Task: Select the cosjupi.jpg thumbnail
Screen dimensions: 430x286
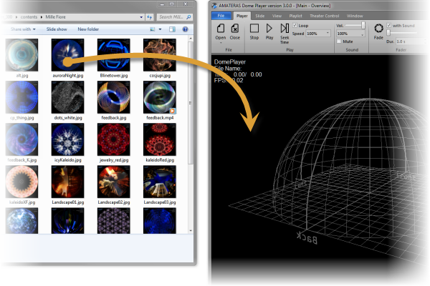Action: pos(160,55)
